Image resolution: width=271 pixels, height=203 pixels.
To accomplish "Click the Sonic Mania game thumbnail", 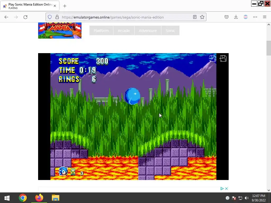I will pos(60,30).
